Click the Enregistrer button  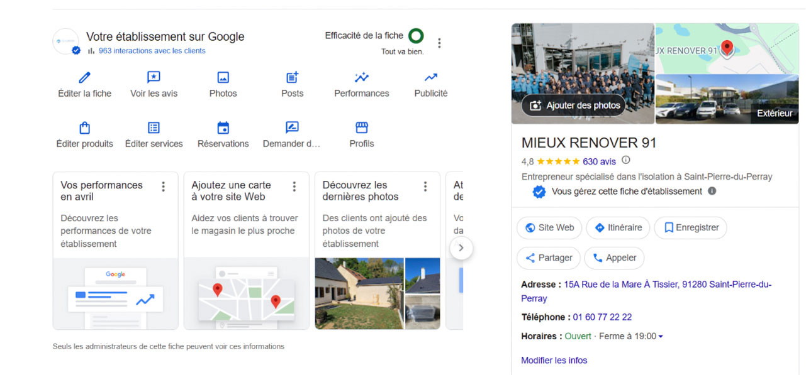(x=690, y=228)
